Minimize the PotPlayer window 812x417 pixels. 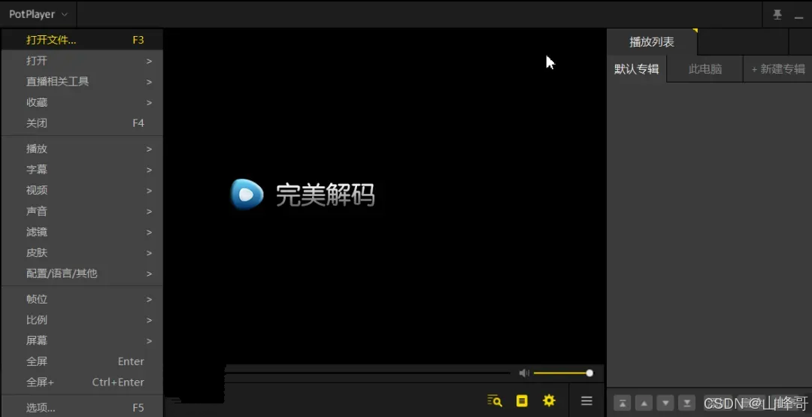[x=799, y=16]
